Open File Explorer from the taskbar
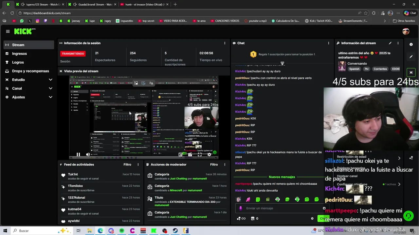This screenshot has height=235, width=419. [x=89, y=231]
